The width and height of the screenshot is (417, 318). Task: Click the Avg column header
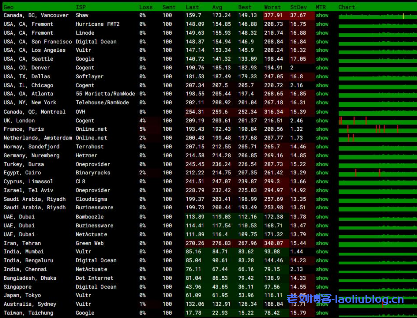tap(217, 7)
